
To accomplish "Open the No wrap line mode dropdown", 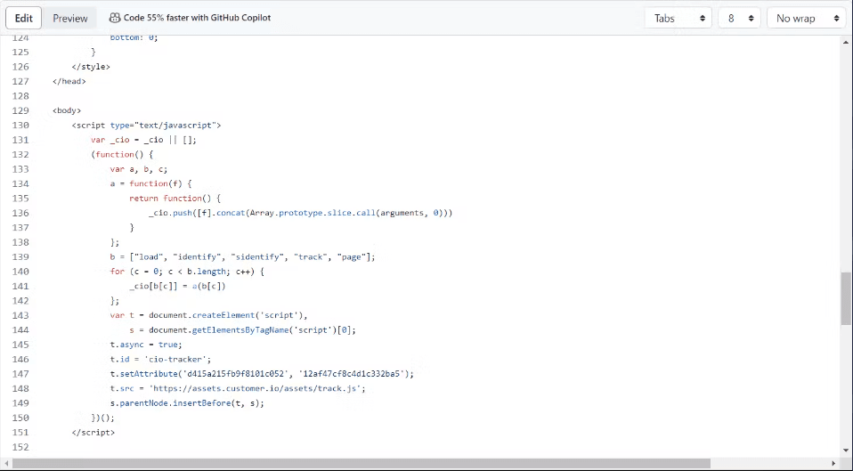I will pos(807,18).
